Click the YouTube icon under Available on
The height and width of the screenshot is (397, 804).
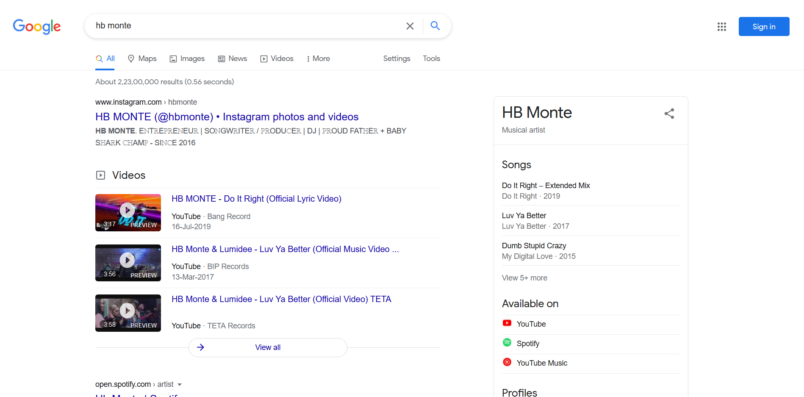tap(507, 323)
